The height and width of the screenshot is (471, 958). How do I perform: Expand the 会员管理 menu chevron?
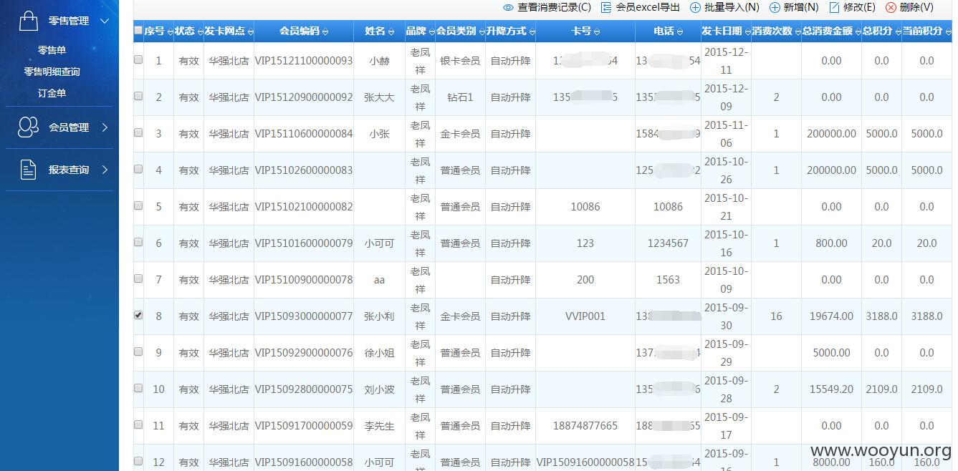coord(105,127)
